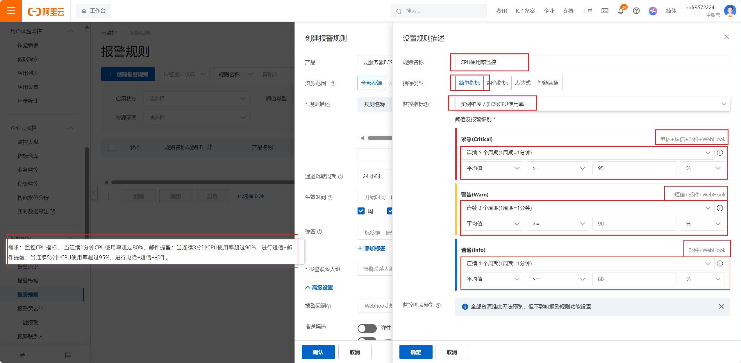The image size is (741, 363).
Task: Check the select-all checkbox in table header
Action: coord(112,147)
